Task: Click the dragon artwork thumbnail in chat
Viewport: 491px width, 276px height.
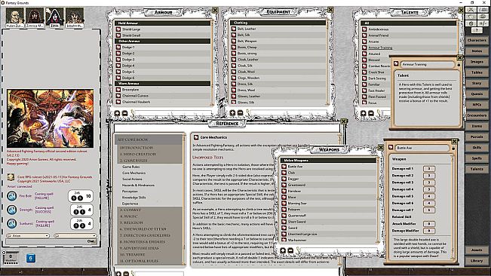Action: pyautogui.click(x=50, y=118)
